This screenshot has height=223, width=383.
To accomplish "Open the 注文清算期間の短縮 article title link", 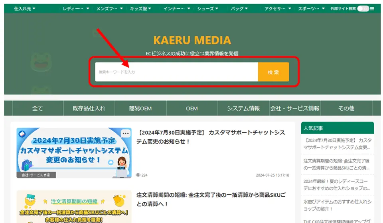I will click(x=211, y=200).
